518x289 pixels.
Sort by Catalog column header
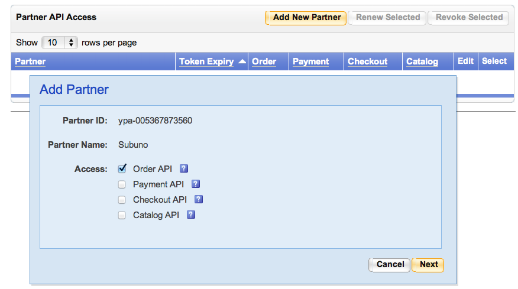(x=422, y=61)
